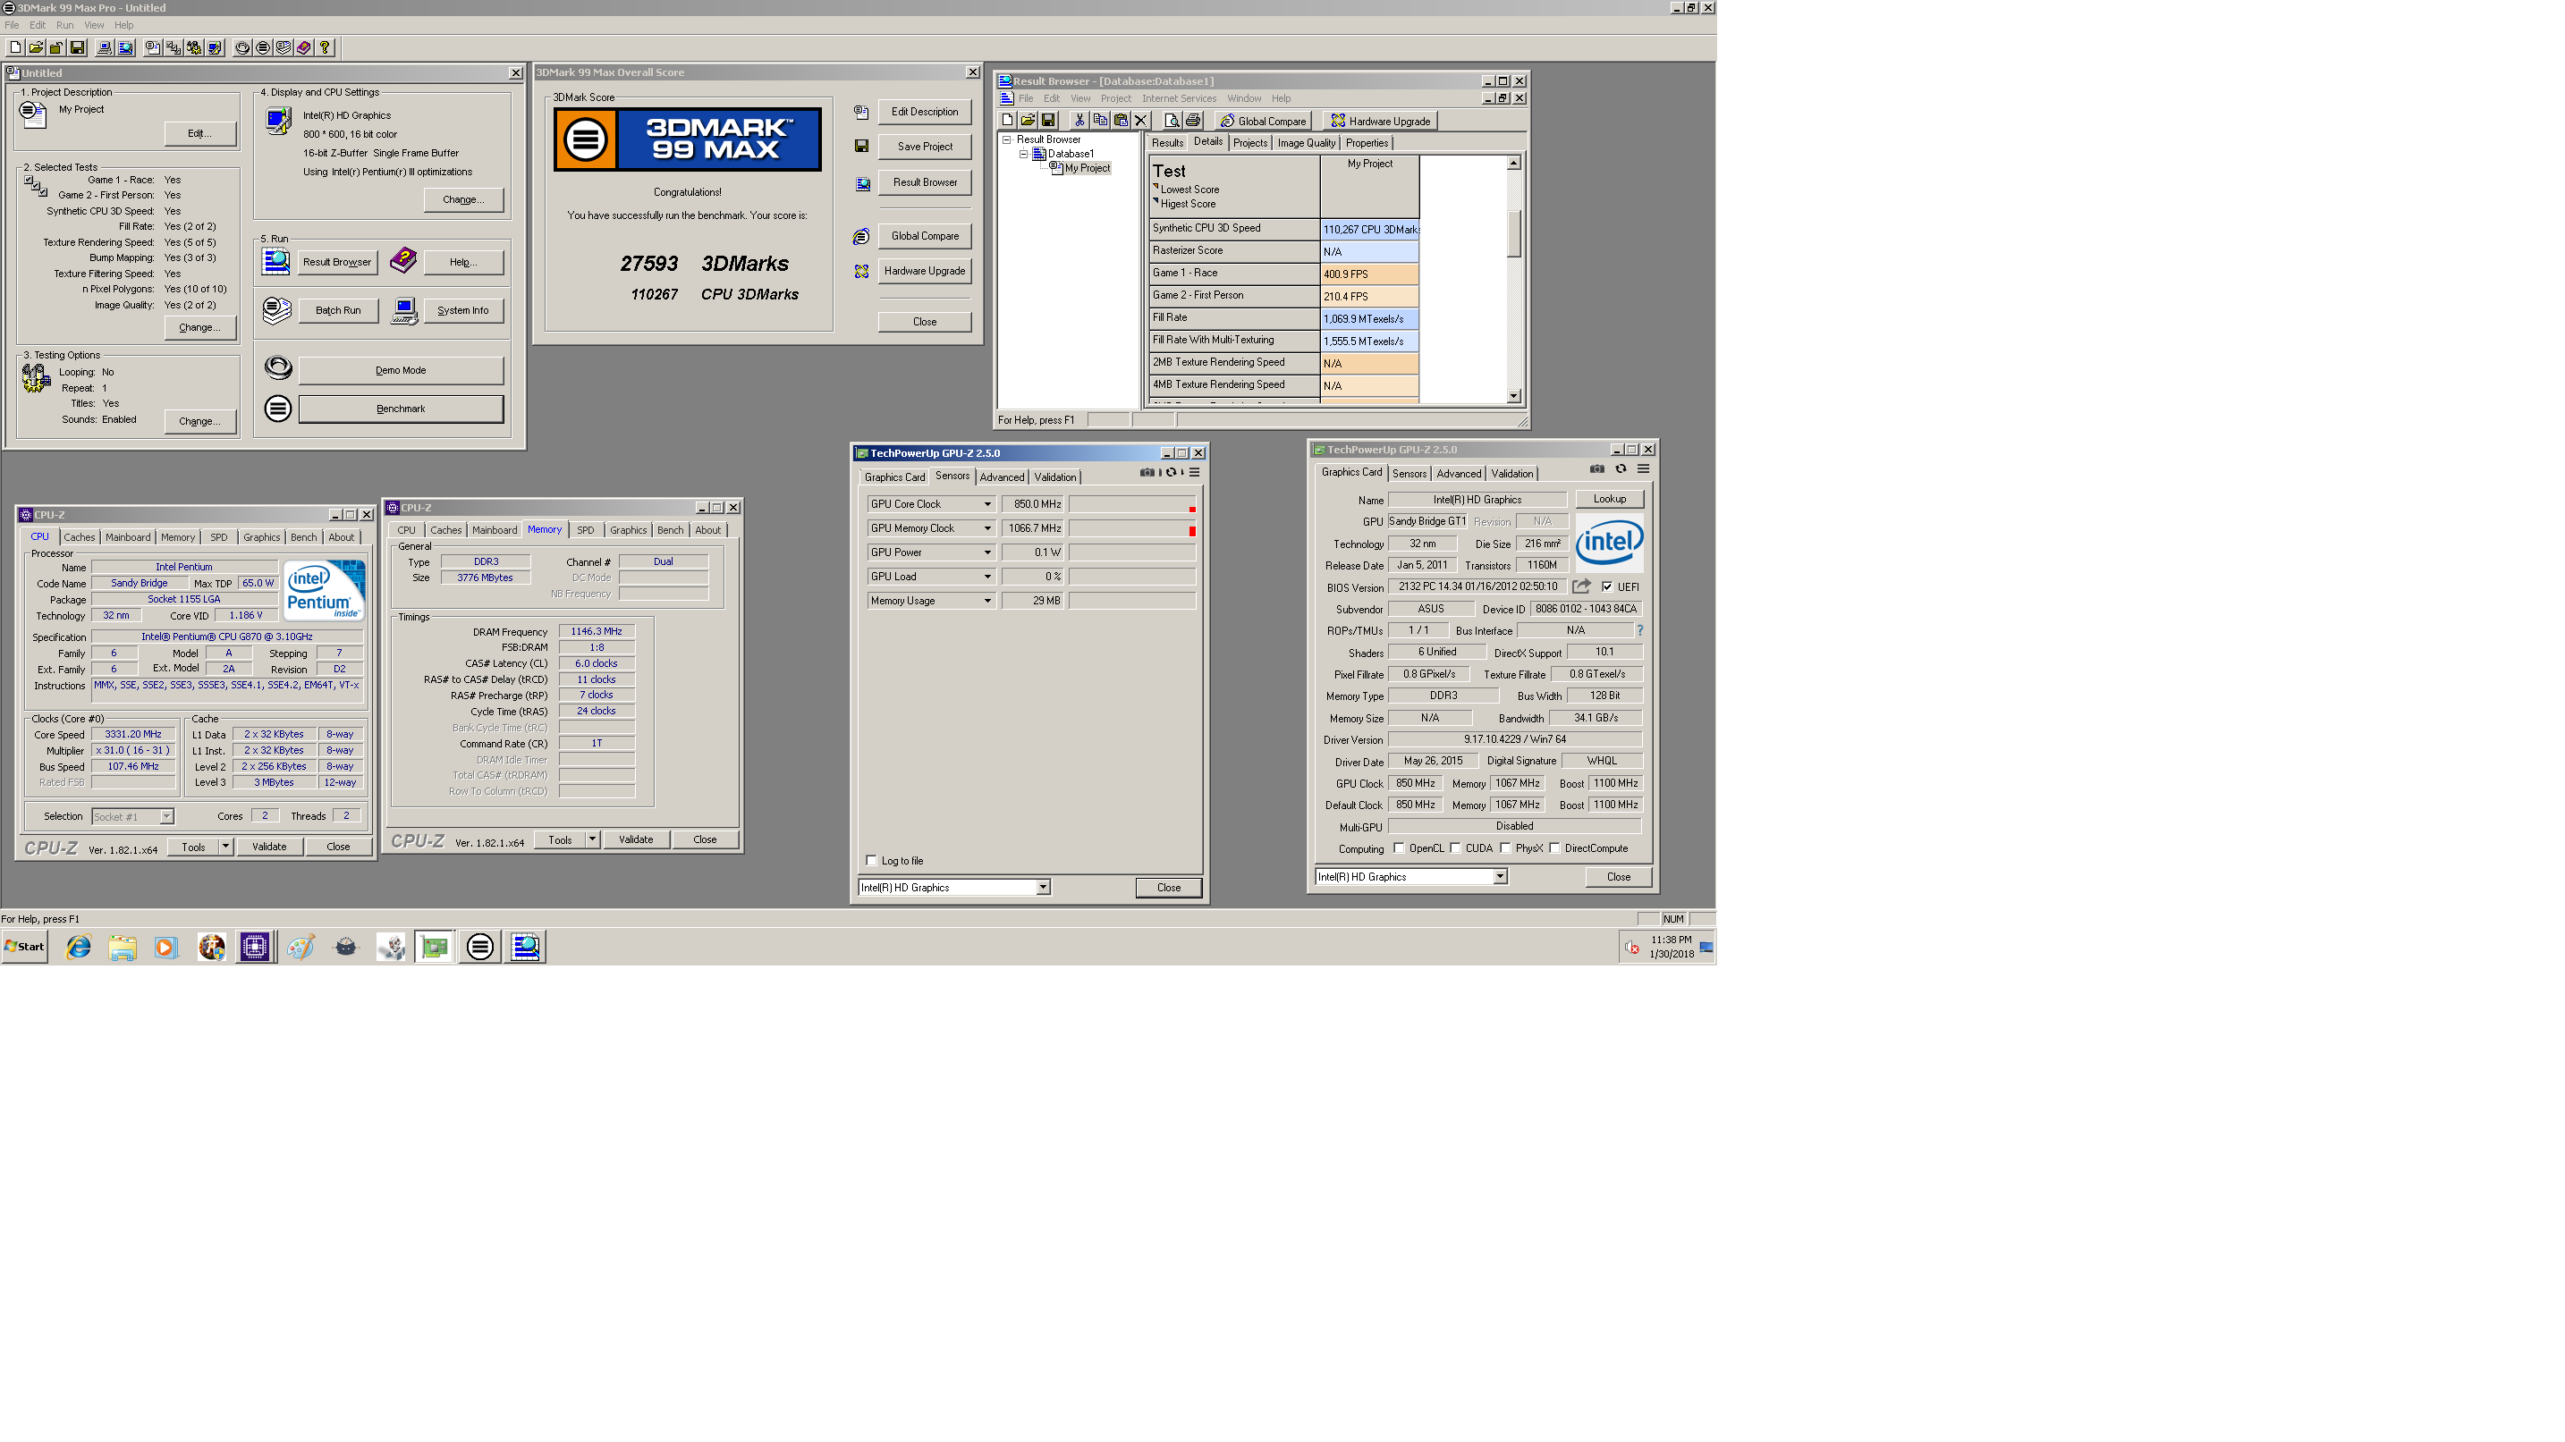
Task: Open Mainboard tab in CPU-Z CPU window
Action: 129,537
